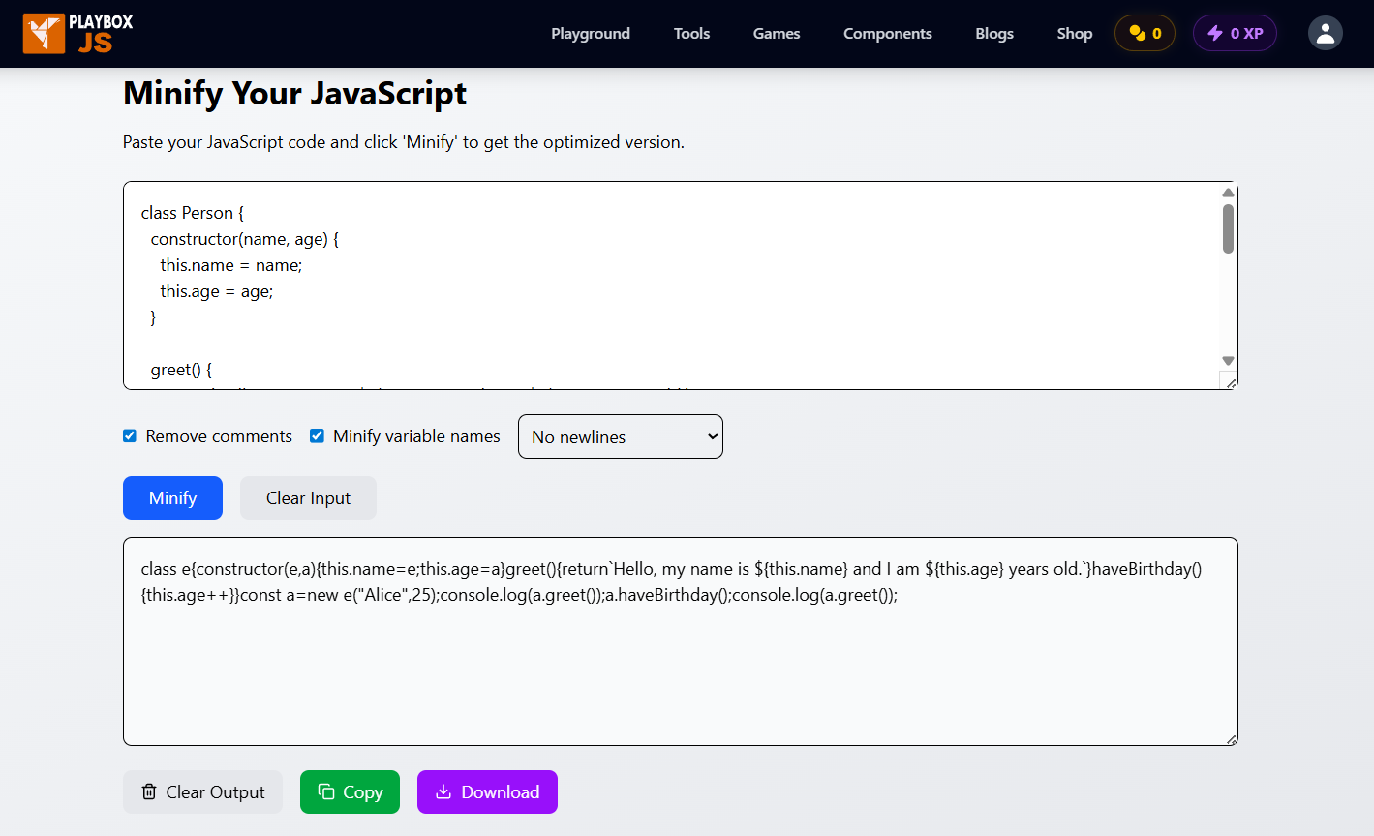This screenshot has width=1374, height=836.
Task: Click the download icon on Download button
Action: coord(443,791)
